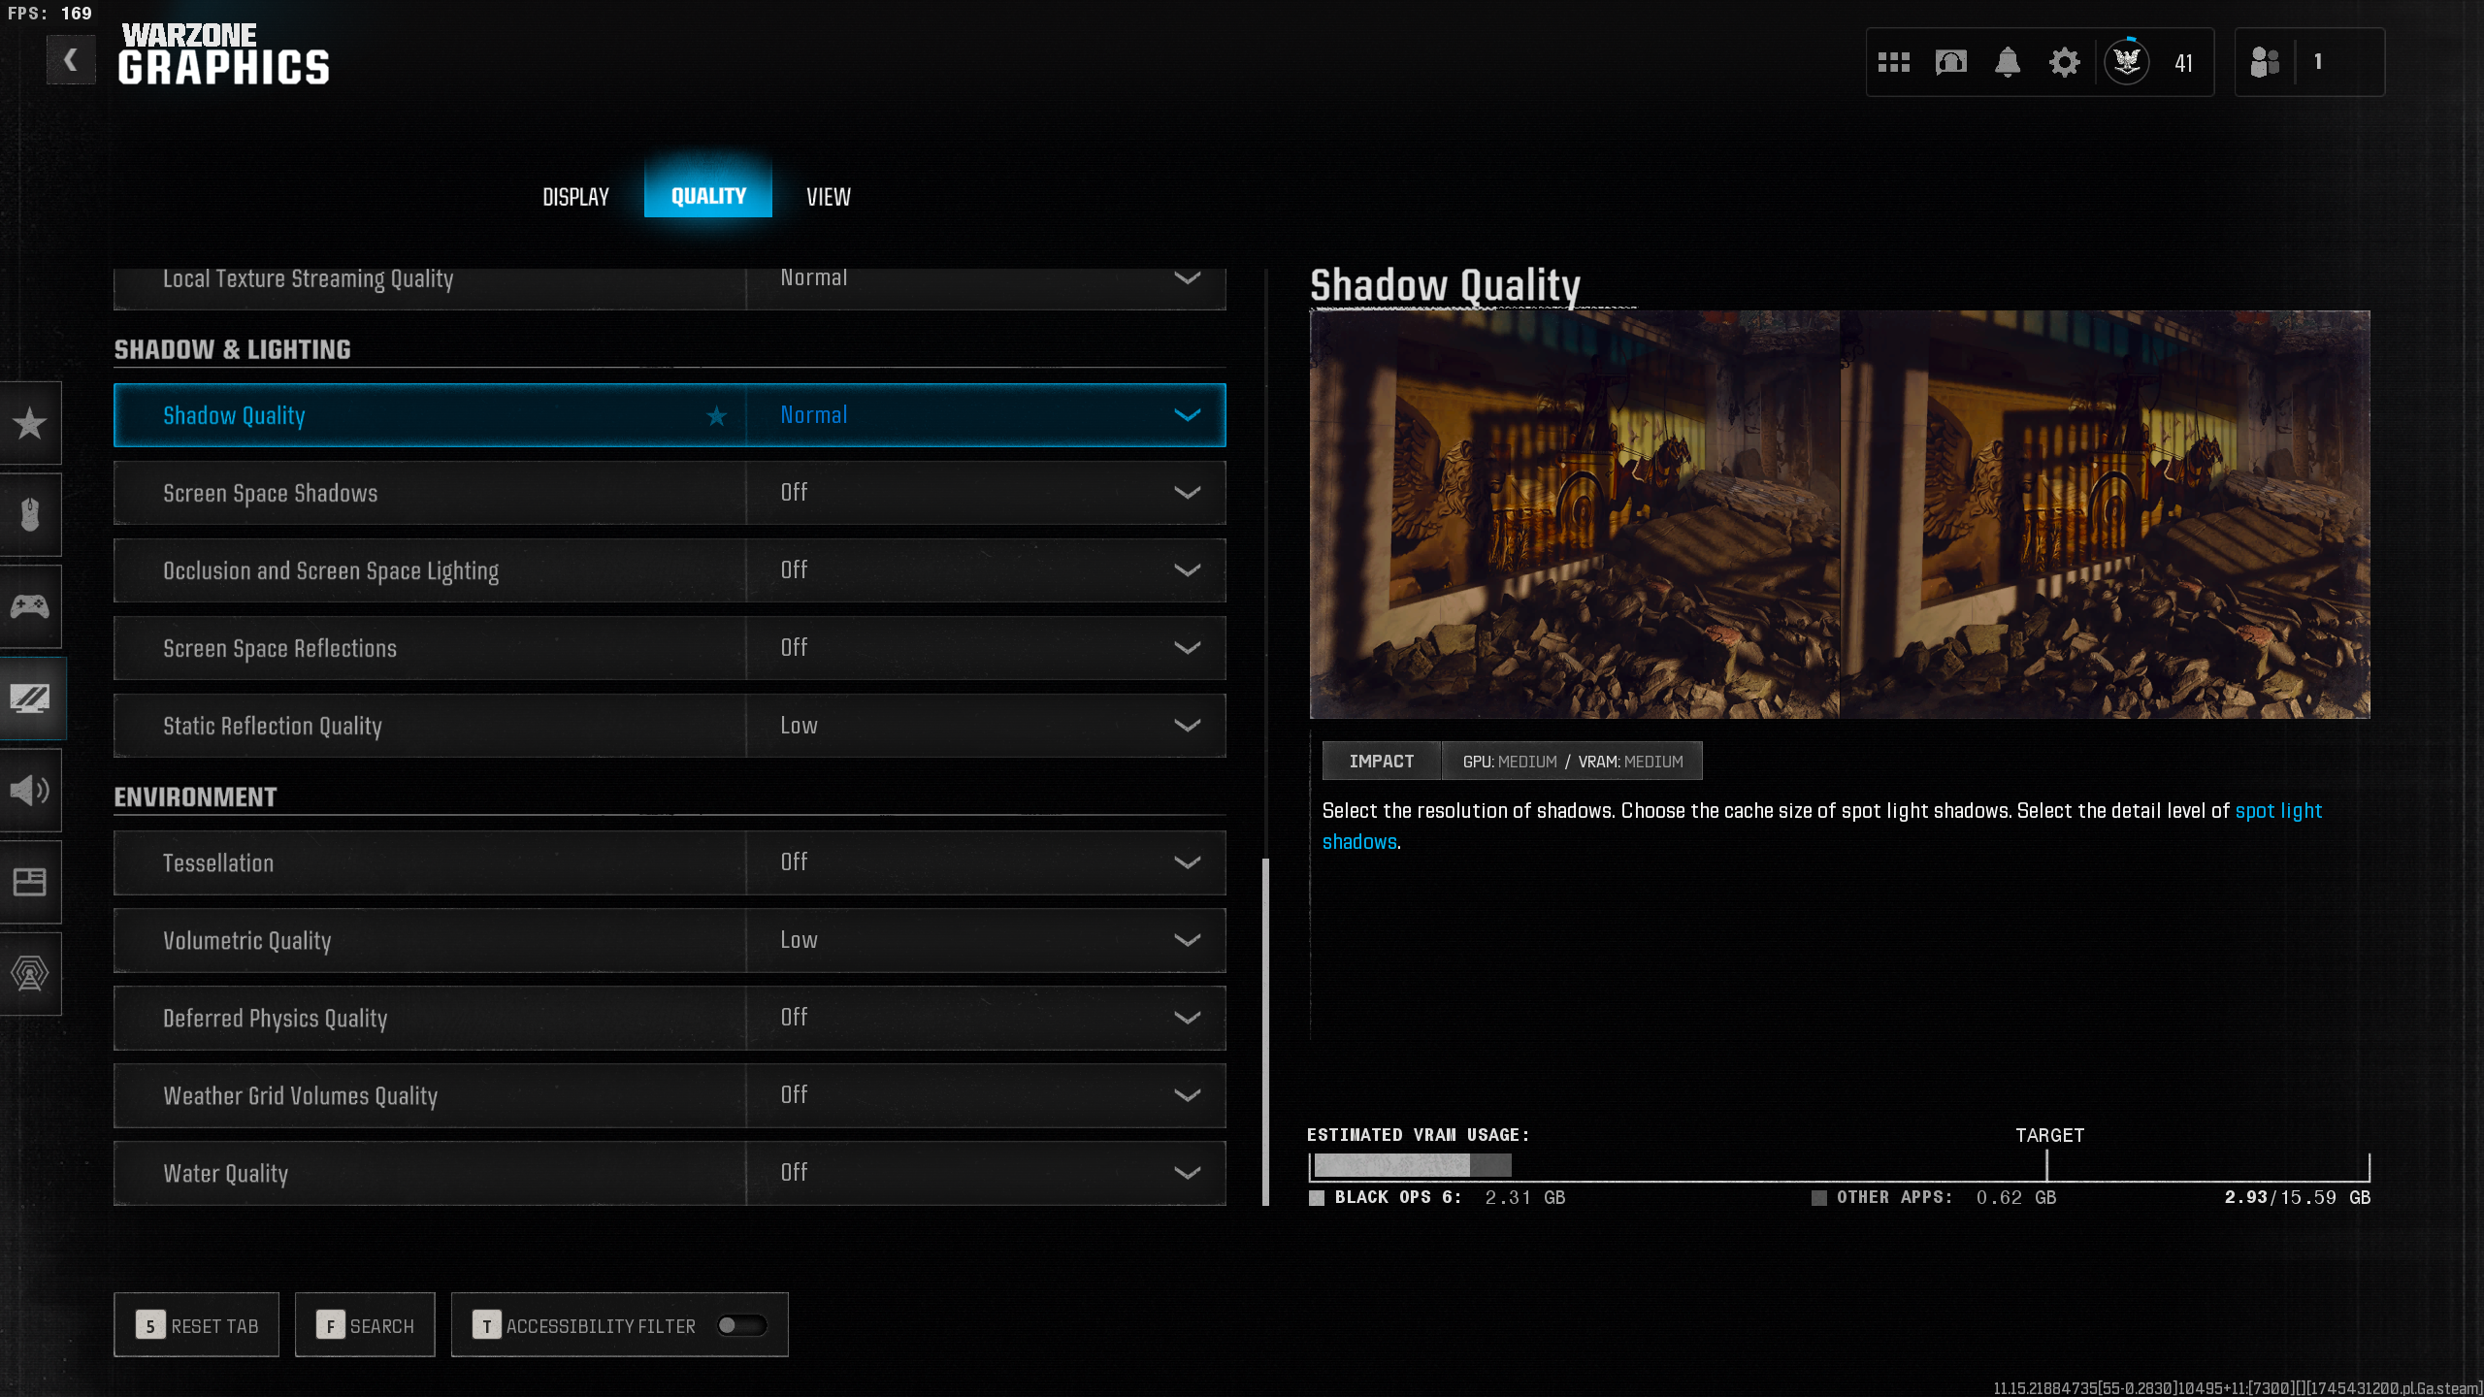The image size is (2484, 1397).
Task: Open the grid menu icon in header
Action: point(1893,63)
